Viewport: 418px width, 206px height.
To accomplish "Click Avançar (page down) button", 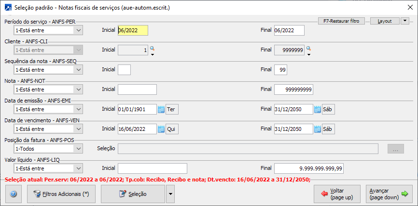I will click(x=389, y=194).
